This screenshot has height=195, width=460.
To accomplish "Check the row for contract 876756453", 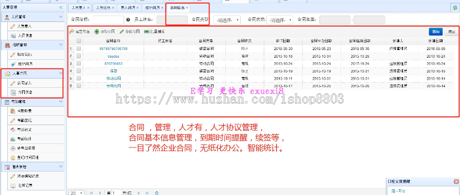I will tap(79, 63).
